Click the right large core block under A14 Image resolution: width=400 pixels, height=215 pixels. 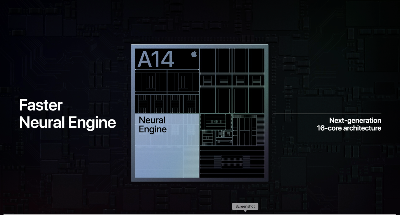tap(183, 82)
